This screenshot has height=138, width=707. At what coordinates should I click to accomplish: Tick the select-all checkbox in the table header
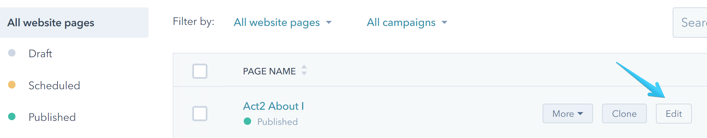coord(200,71)
